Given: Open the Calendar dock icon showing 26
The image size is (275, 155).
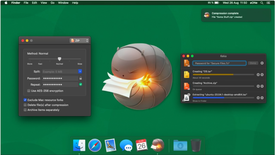Looking at the screenshot, I should tap(141, 145).
